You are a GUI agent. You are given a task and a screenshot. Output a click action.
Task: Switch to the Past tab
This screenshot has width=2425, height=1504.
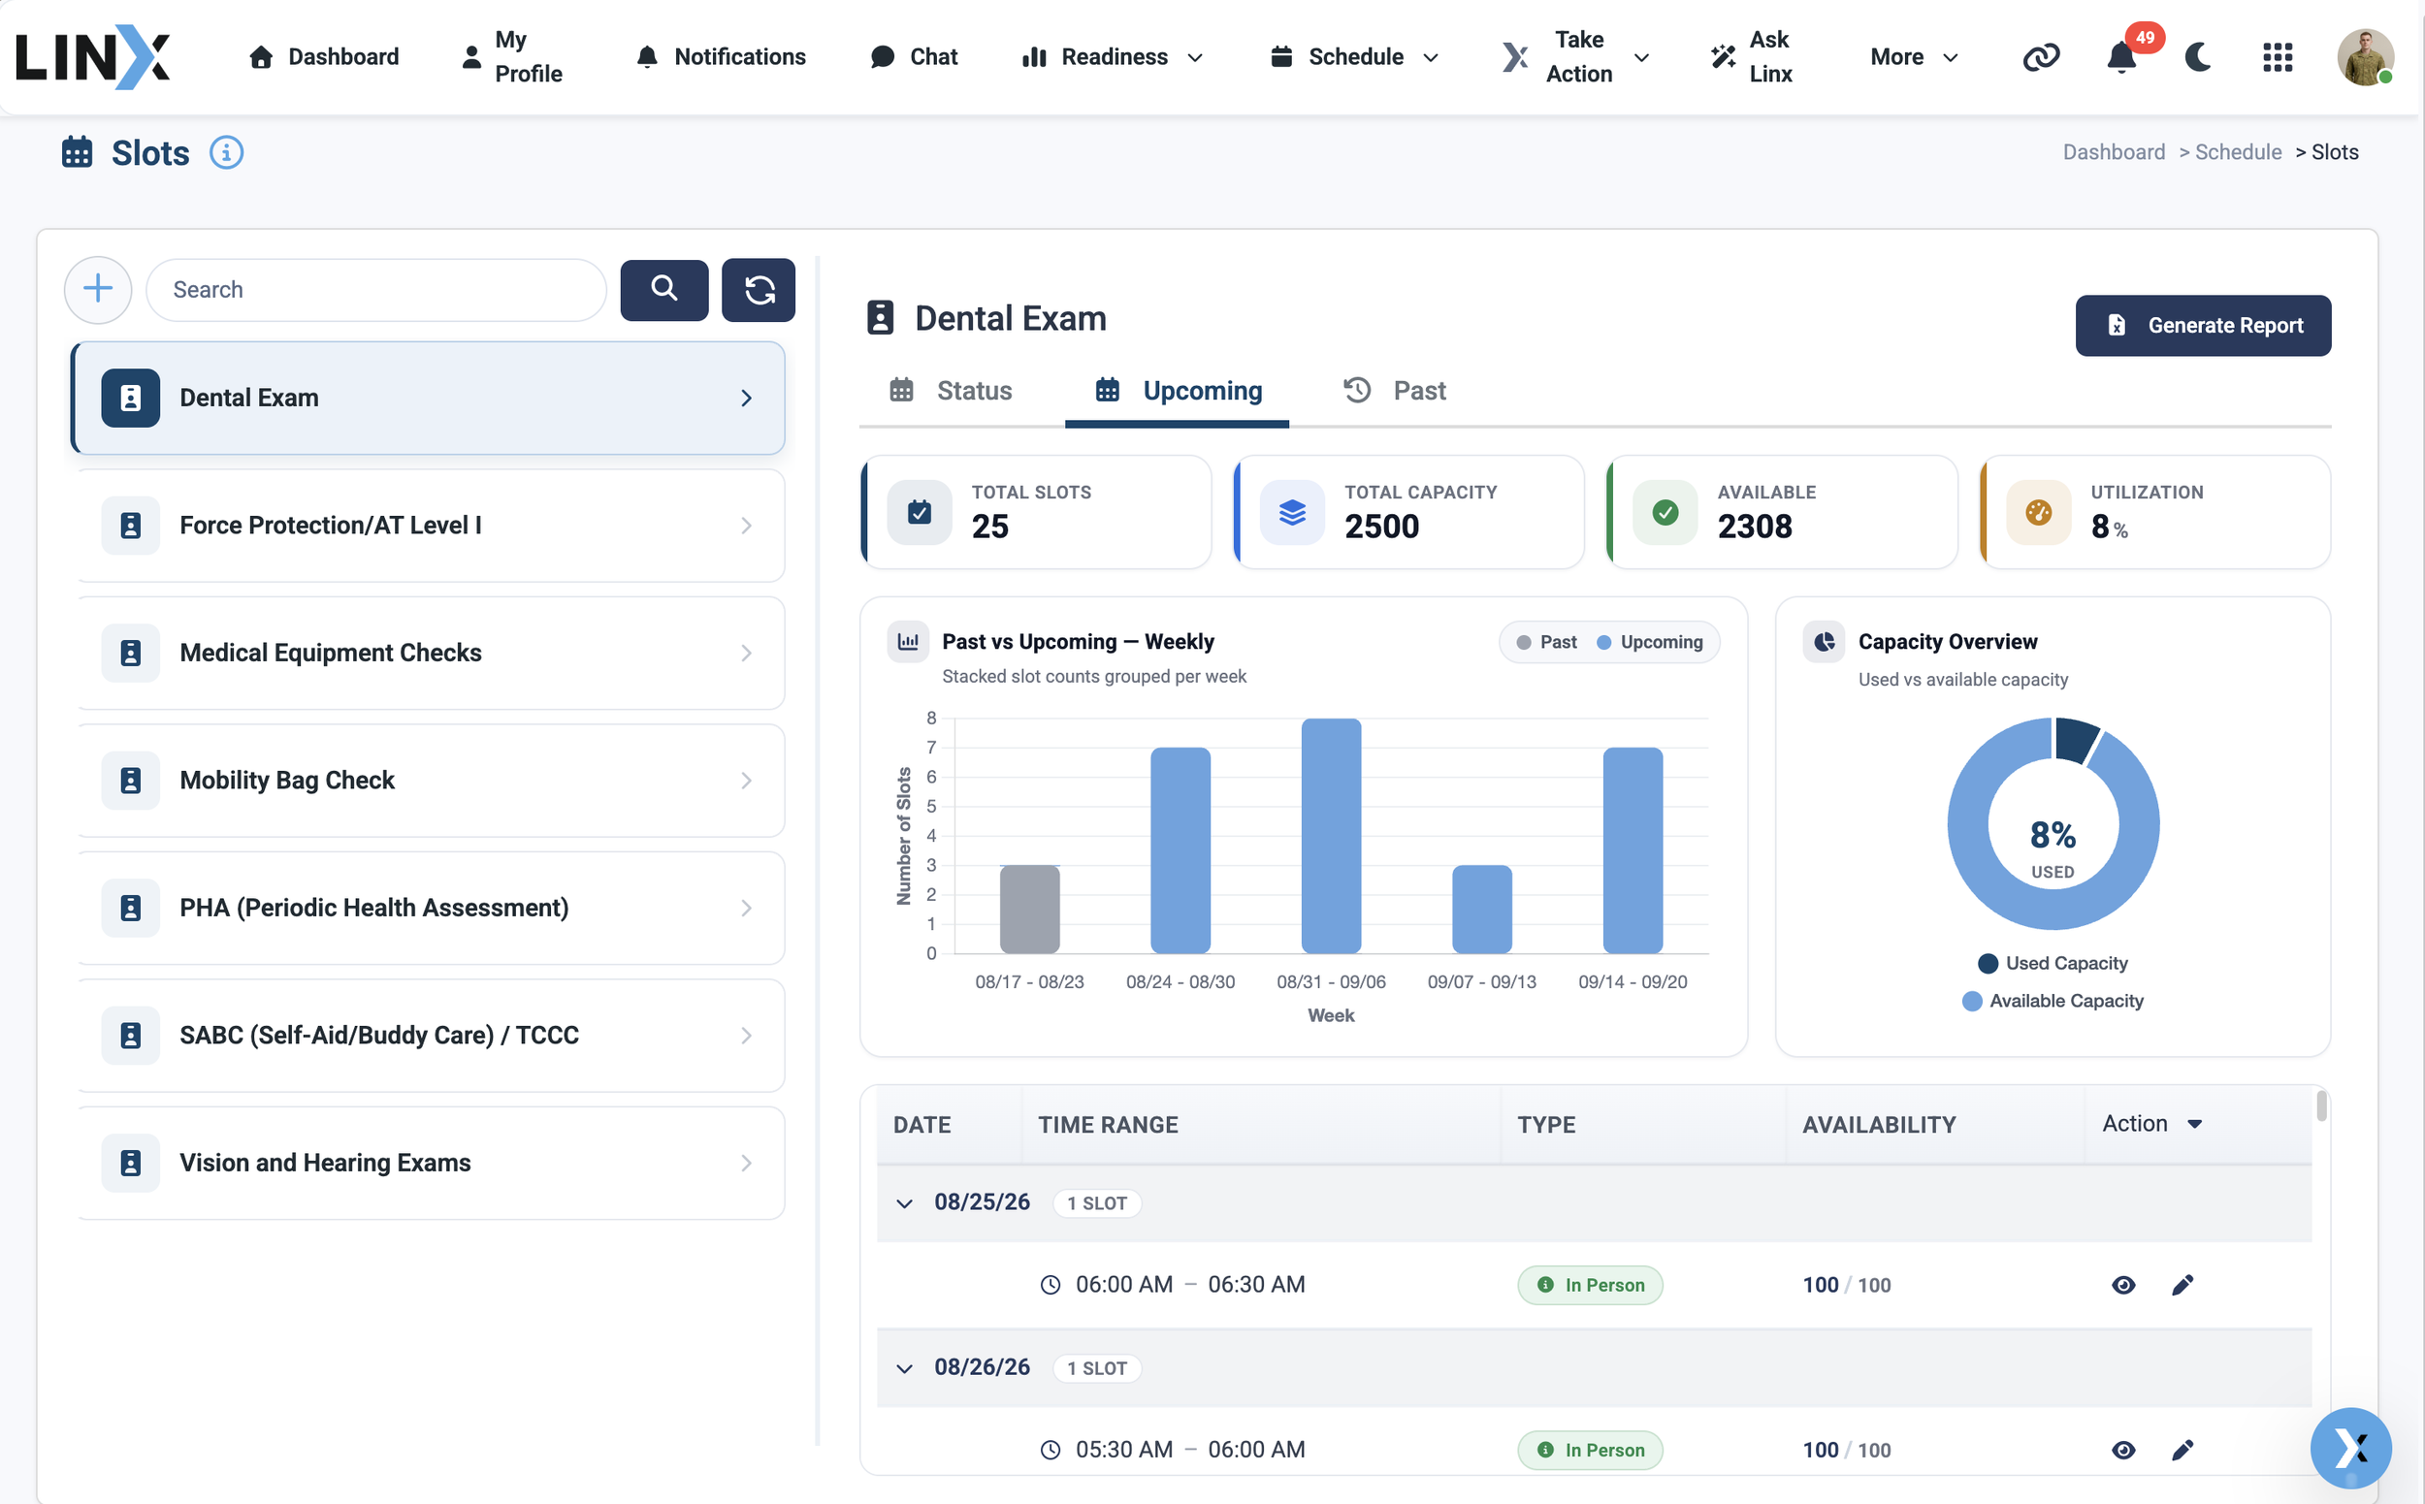click(x=1394, y=390)
